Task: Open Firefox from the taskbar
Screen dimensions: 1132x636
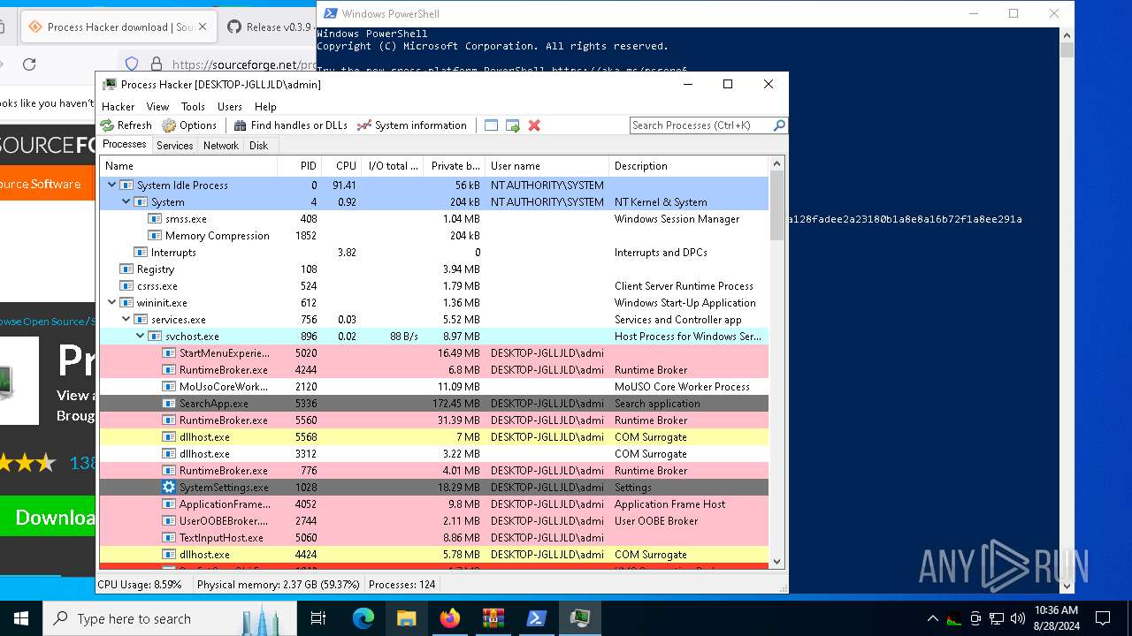Action: tap(450, 619)
